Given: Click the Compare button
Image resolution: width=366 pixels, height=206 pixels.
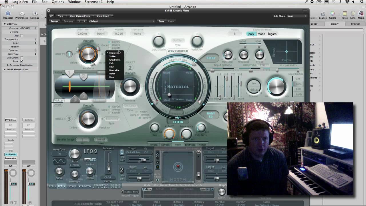Looking at the screenshot, I should click(68, 21).
